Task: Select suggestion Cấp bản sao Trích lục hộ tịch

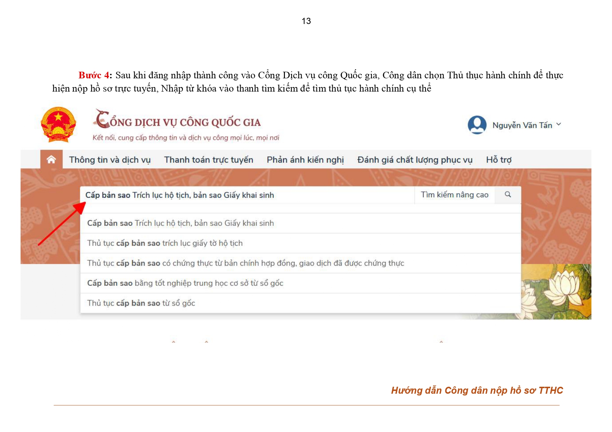Action: (180, 223)
